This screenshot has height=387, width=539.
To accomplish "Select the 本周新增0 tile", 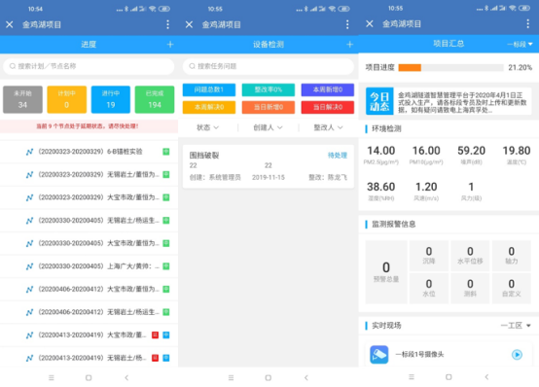I will click(328, 89).
